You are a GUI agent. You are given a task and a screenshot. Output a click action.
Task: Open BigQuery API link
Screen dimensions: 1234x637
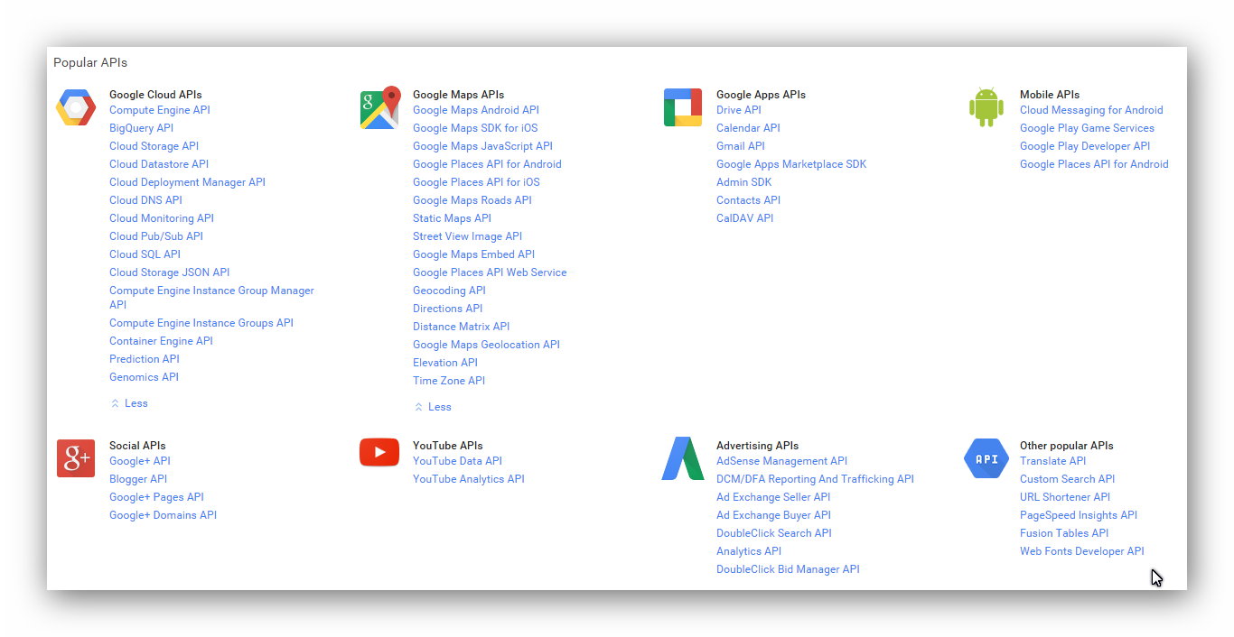tap(141, 128)
